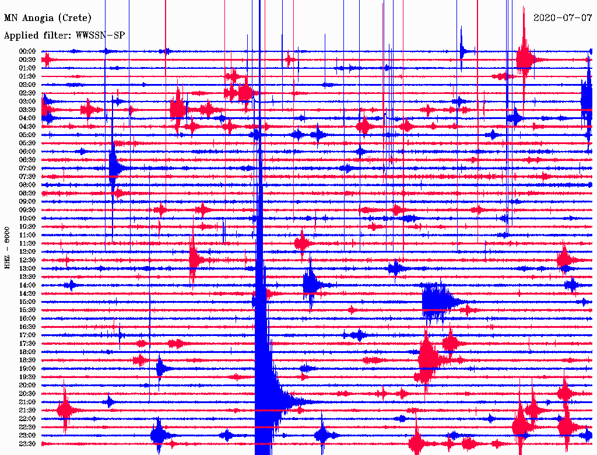
Task: Click the '21:30' time row label
Action: pos(27,411)
